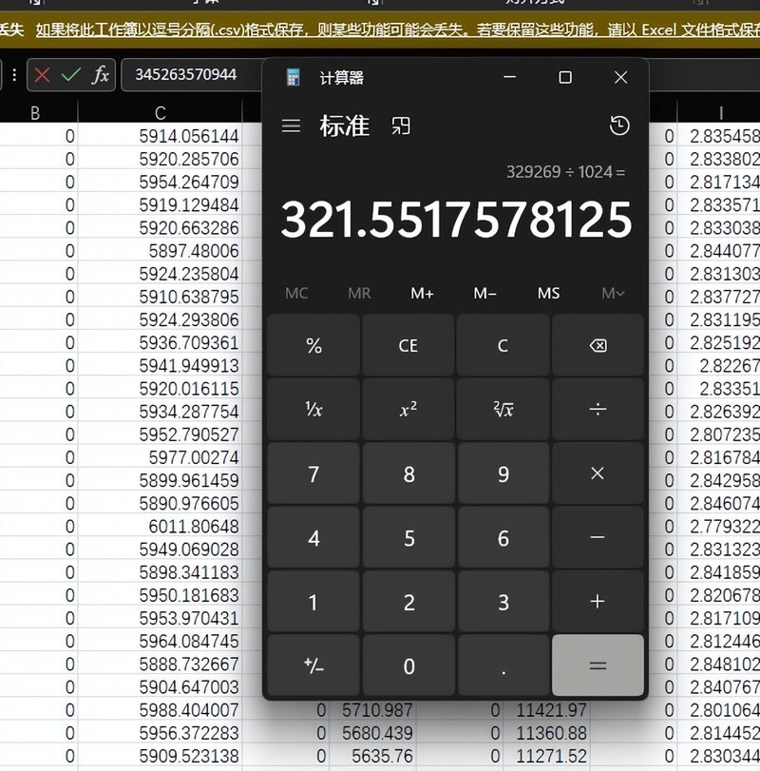Screen dimensions: 760x771
Task: Open the Calculator history panel
Action: pyautogui.click(x=619, y=125)
